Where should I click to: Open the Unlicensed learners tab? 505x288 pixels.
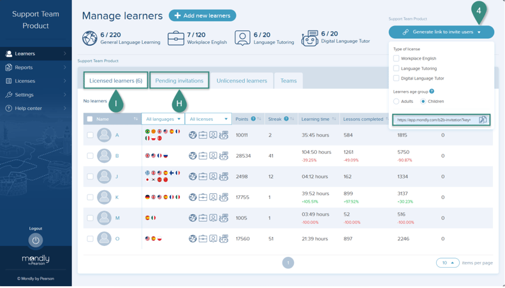tap(242, 81)
